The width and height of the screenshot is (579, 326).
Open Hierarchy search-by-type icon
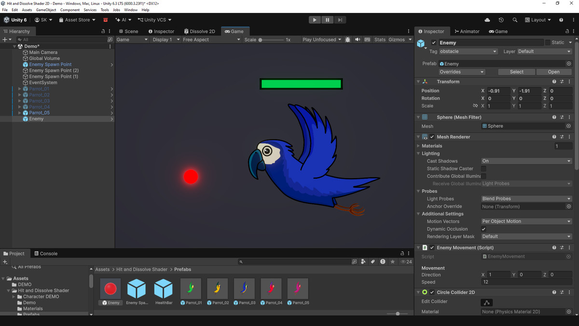[110, 40]
